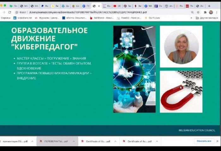Click the red magnet image on slide
The height and width of the screenshot is (151, 221).
point(181,92)
